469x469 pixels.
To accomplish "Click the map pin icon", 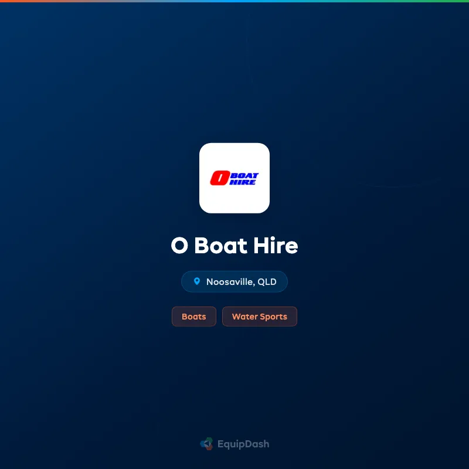I will pyautogui.click(x=197, y=281).
